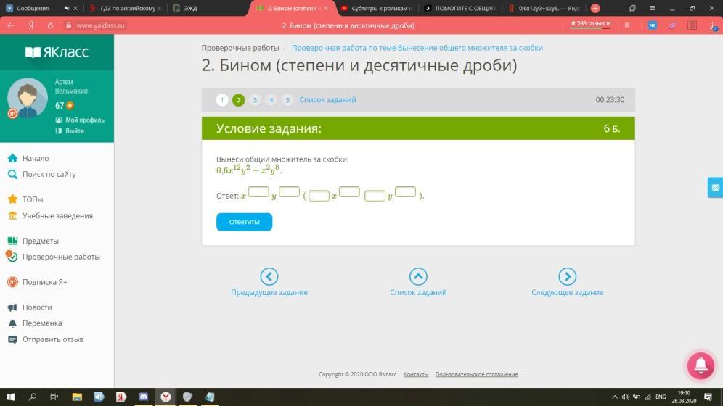Go to the next task arrow
Image resolution: width=723 pixels, height=406 pixels.
(x=567, y=276)
